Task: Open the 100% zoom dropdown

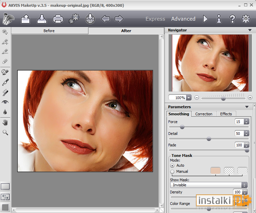Action: [189, 98]
